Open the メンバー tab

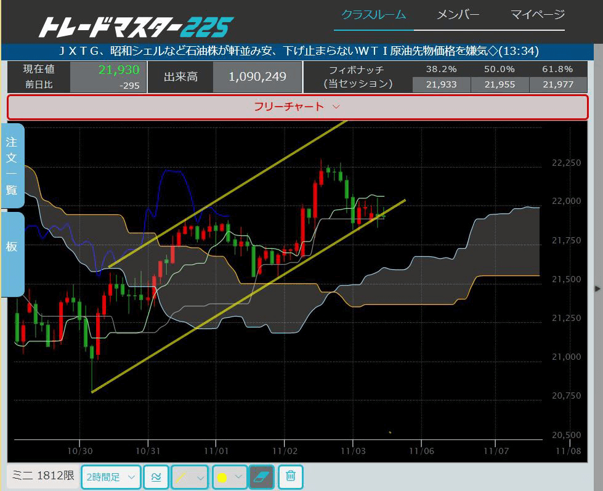(x=458, y=15)
